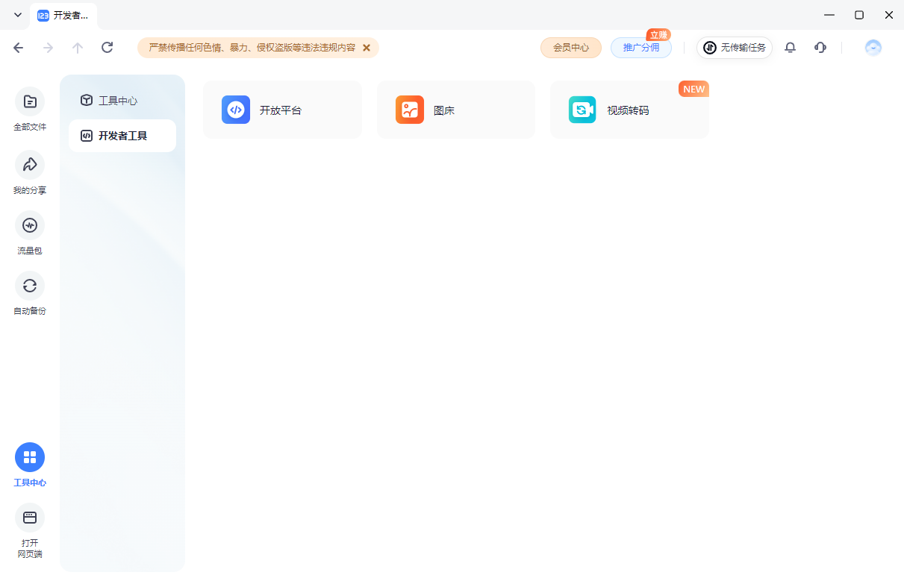Screen dimensions: 904x581
Task: Select 工具中心 blue grid sidebar icon
Action: coord(30,457)
